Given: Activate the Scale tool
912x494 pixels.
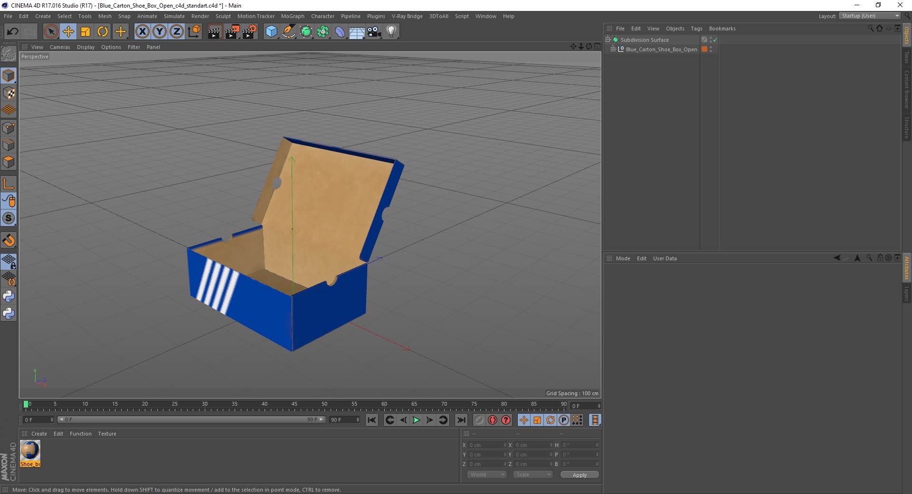Looking at the screenshot, I should pos(85,32).
